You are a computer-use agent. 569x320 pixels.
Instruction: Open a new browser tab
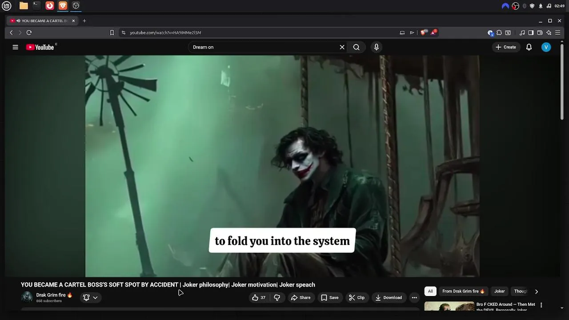[84, 21]
